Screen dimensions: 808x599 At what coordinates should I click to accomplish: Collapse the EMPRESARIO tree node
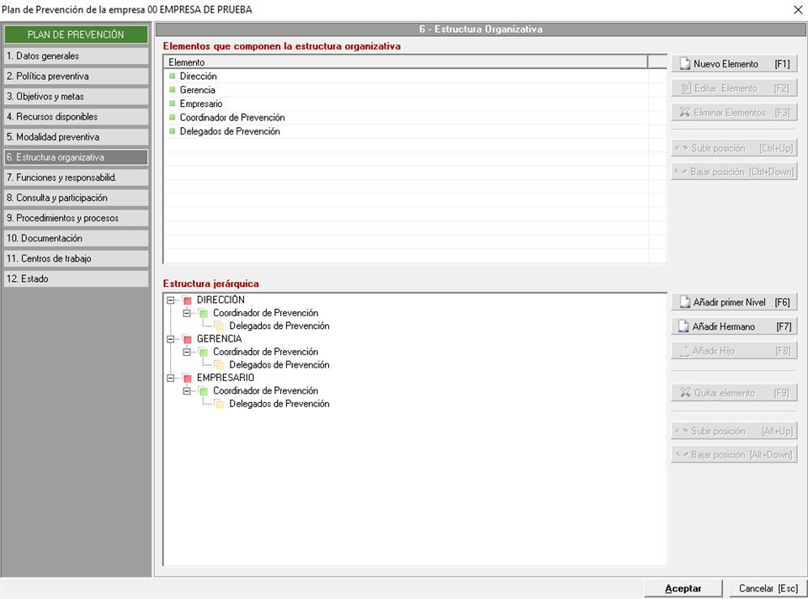(x=171, y=378)
